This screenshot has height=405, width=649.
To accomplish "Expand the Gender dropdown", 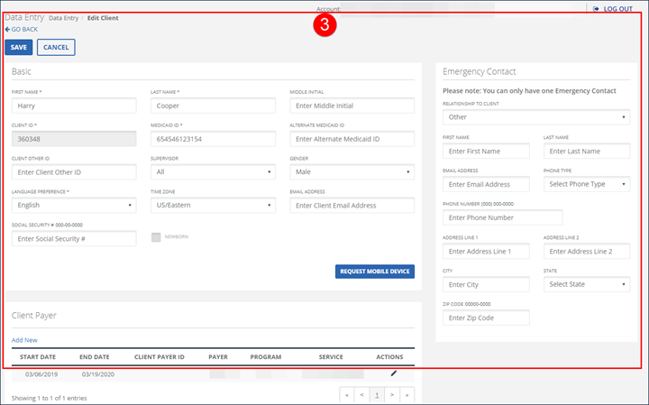I will pyautogui.click(x=352, y=171).
